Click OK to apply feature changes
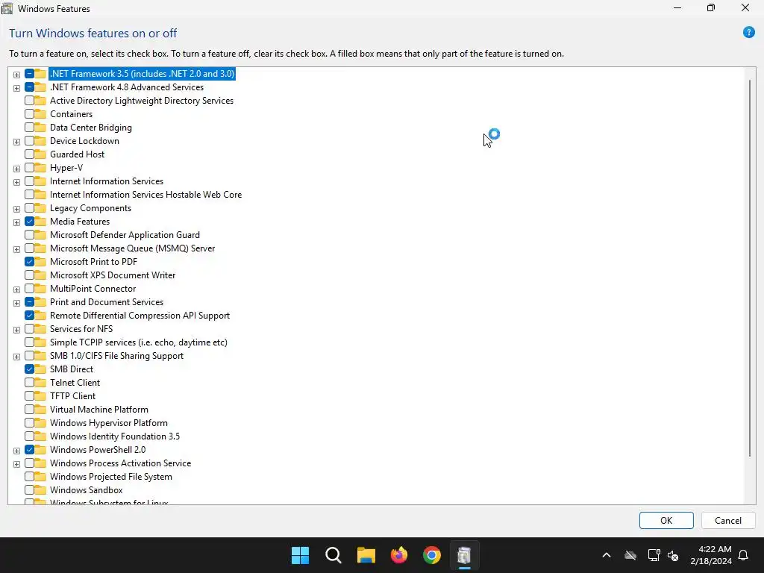This screenshot has height=573, width=764. [666, 520]
